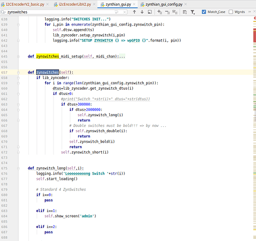
Task: Collapse the zynswitch_long function
Action: point(18,168)
